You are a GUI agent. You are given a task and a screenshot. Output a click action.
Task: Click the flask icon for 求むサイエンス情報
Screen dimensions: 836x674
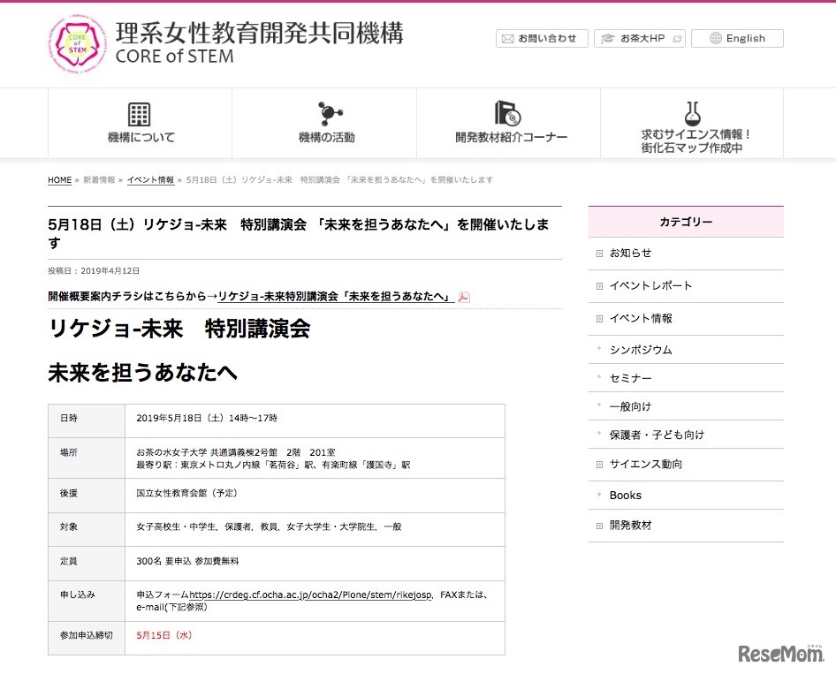point(690,111)
